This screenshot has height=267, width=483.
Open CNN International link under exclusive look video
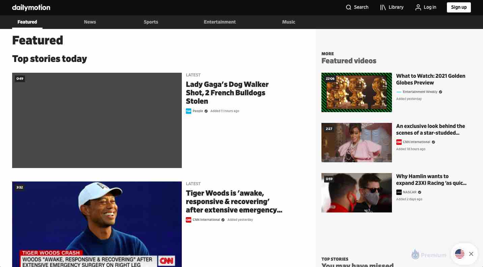417,142
